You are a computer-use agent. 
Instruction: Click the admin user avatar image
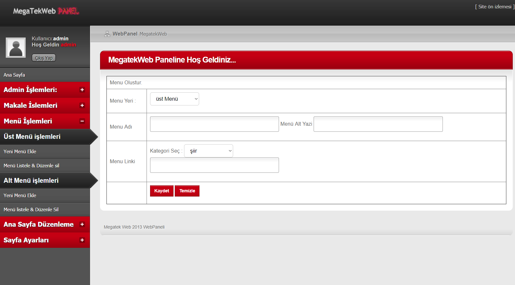(x=16, y=48)
